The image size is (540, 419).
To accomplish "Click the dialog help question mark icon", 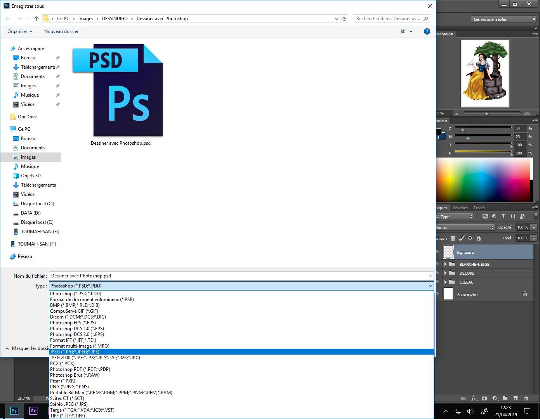I will pyautogui.click(x=427, y=31).
